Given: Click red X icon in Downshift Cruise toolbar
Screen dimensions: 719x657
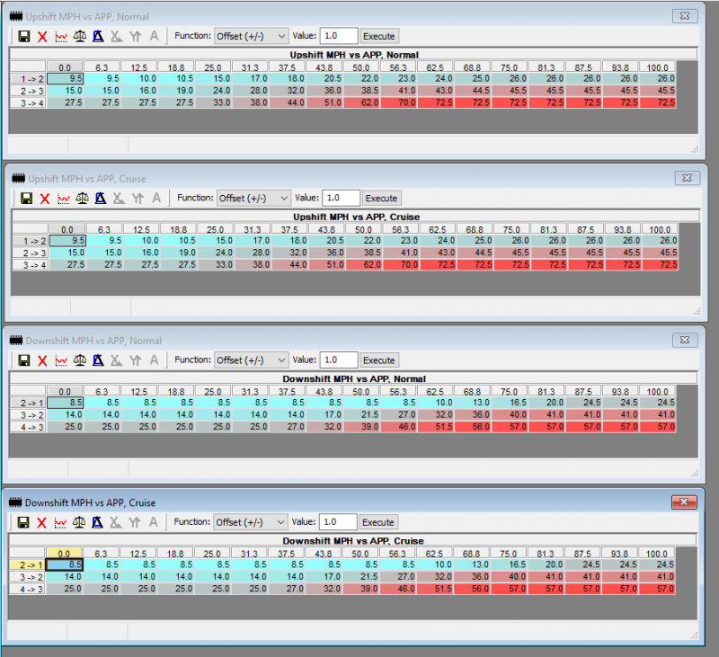Looking at the screenshot, I should coord(42,522).
